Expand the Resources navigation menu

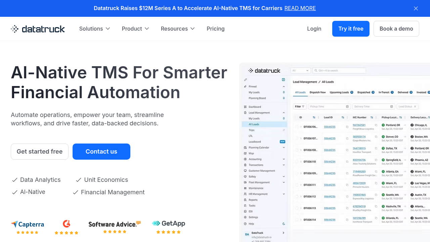coord(178,29)
